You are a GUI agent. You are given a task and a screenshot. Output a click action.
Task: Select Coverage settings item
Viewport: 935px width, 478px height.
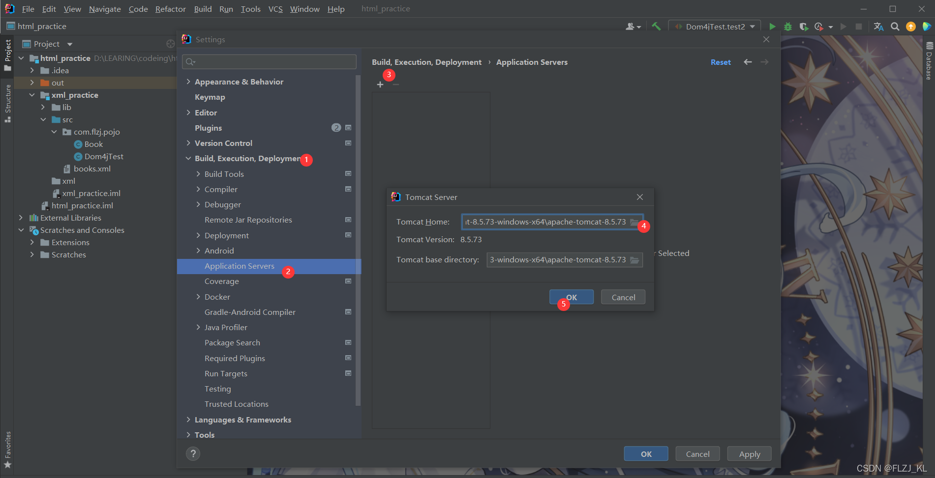pos(221,281)
